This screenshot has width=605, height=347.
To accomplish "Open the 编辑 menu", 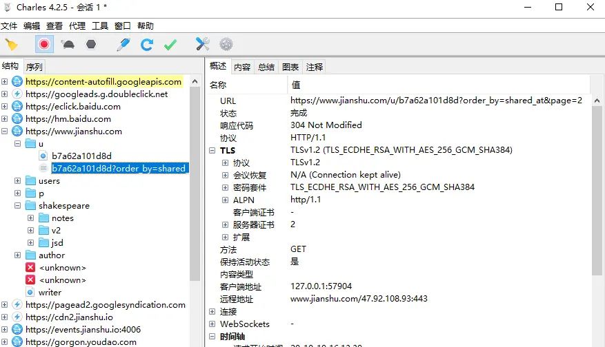I will coord(32,25).
